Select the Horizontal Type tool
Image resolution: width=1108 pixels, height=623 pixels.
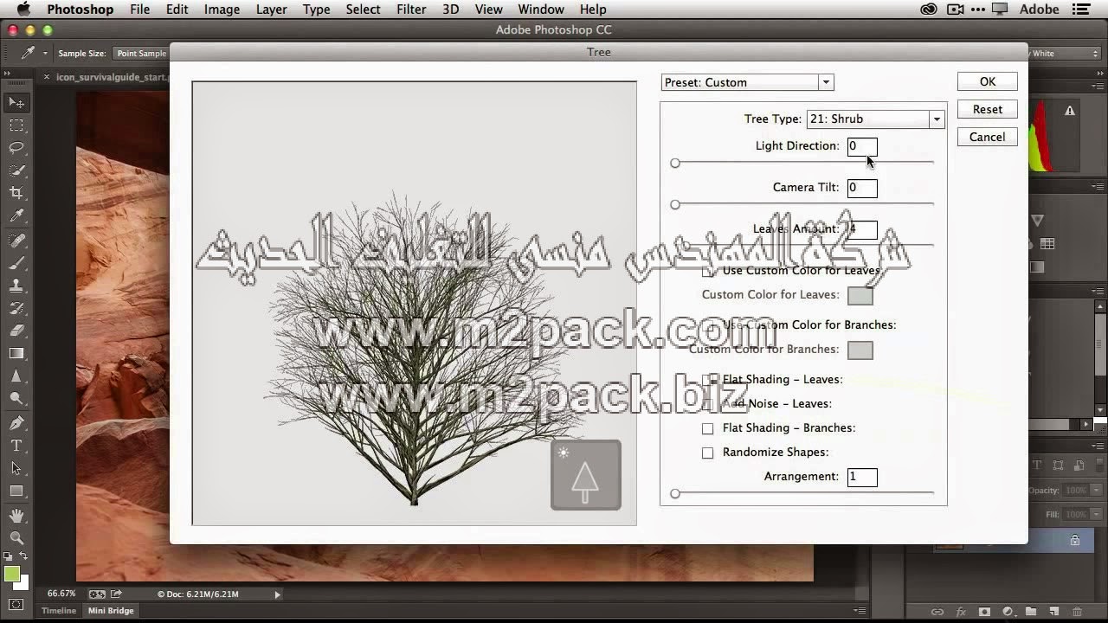tap(16, 446)
